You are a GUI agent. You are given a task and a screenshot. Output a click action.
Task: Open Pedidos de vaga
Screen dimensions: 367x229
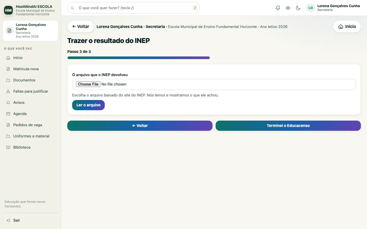tap(31, 125)
